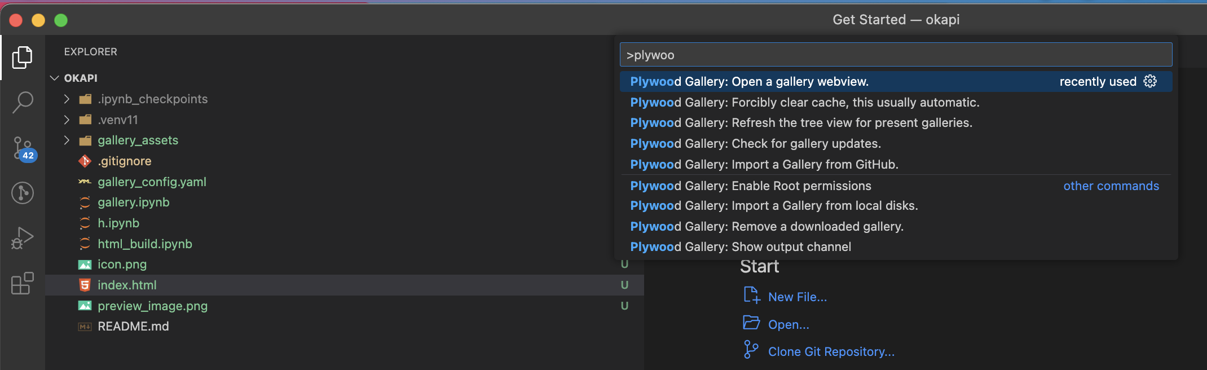Click the .venv11 folder name
Image resolution: width=1207 pixels, height=370 pixels.
[117, 120]
